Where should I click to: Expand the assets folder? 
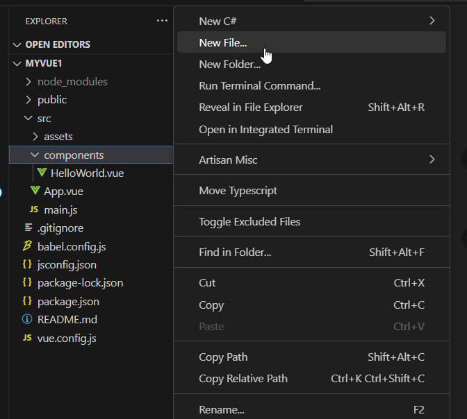tap(35, 137)
